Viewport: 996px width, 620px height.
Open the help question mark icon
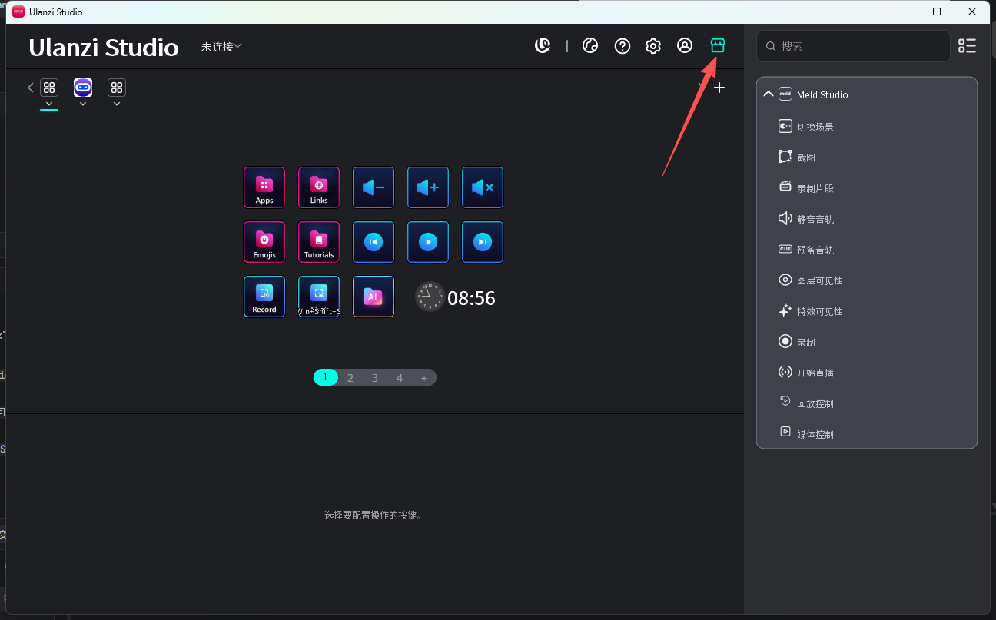coord(622,46)
